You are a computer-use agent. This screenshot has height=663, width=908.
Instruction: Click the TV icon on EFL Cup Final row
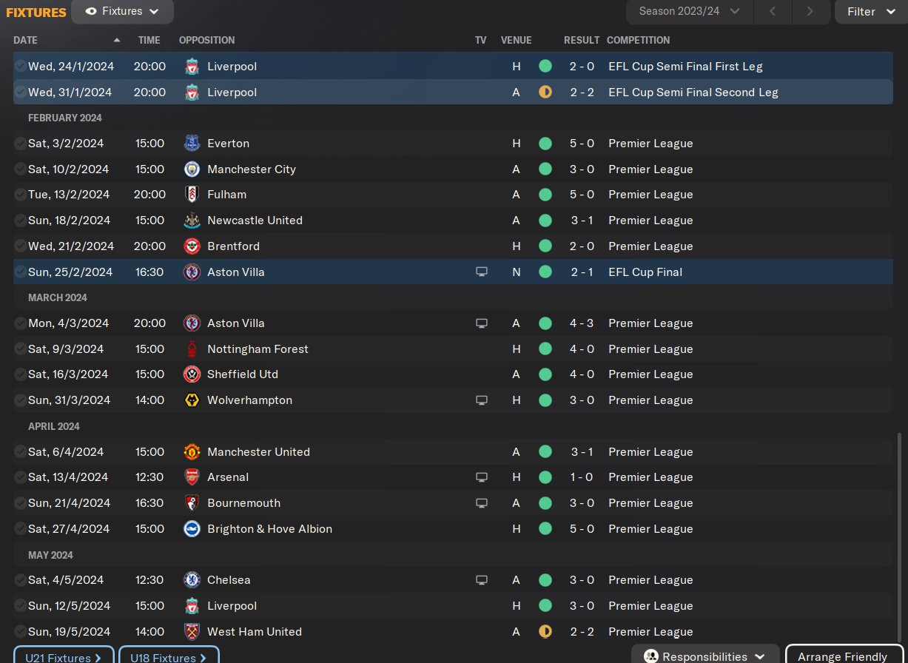[x=482, y=272]
